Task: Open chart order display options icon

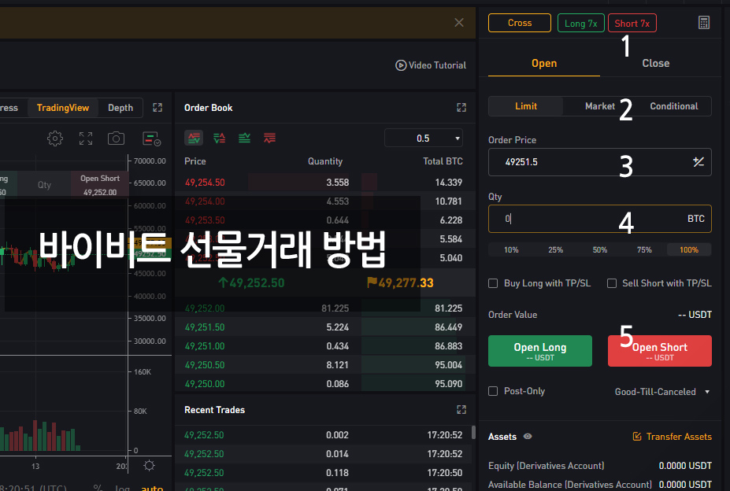Action: 151,138
